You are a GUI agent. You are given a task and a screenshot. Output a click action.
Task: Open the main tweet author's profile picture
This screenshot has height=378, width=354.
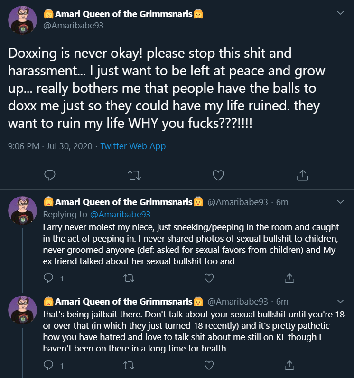[x=22, y=20]
